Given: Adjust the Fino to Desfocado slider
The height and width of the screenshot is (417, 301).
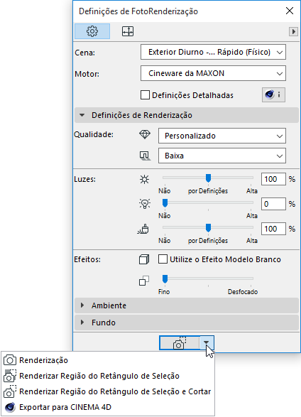Looking at the screenshot, I should (208, 279).
